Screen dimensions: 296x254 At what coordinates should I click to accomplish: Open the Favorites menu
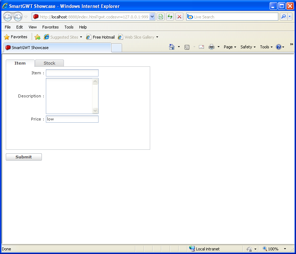[x=51, y=27]
